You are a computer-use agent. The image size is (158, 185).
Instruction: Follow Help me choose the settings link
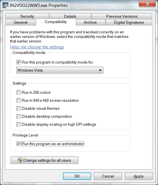pyautogui.click(x=37, y=47)
